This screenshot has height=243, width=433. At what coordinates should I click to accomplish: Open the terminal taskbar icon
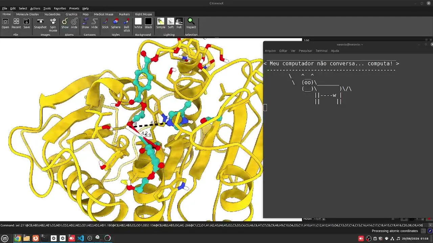pos(44,238)
